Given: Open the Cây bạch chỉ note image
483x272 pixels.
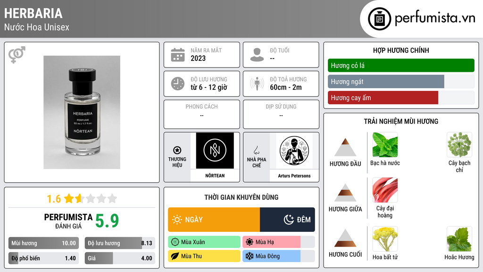Looking at the screenshot, I should click(459, 144).
